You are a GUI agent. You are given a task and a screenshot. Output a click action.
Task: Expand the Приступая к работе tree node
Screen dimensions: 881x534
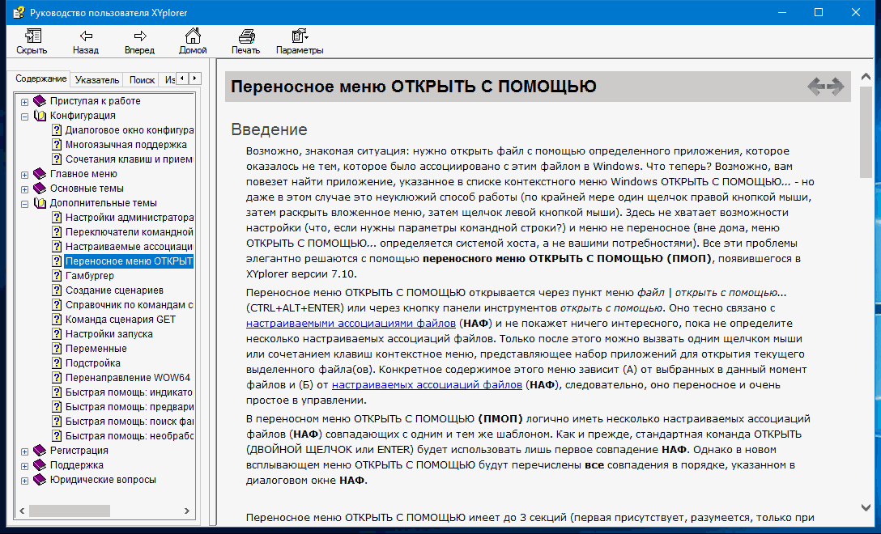coord(25,102)
